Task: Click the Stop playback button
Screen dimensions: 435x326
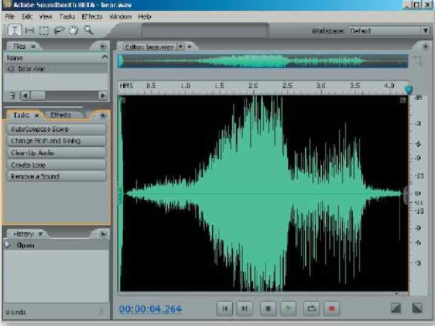Action: click(268, 308)
